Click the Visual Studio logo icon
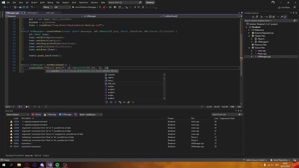Viewport: 299px width, 168px height. (x=3, y=2)
